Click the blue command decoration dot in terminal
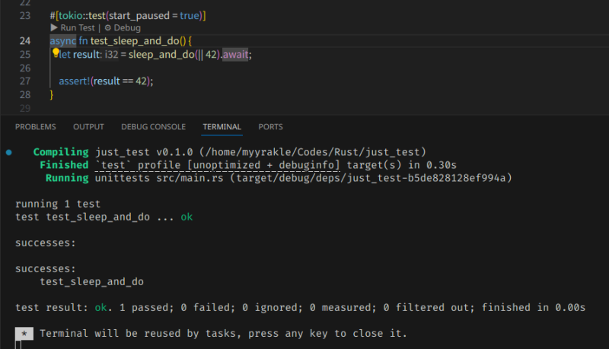Viewport: 609px width, 349px height. tap(8, 152)
